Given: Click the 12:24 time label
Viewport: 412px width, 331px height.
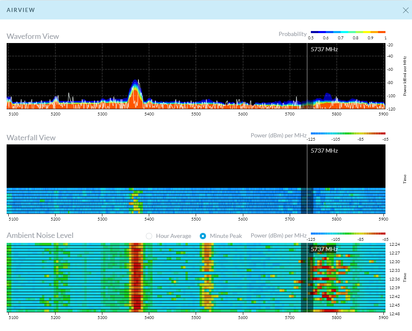Looking at the screenshot, I should point(395,245).
